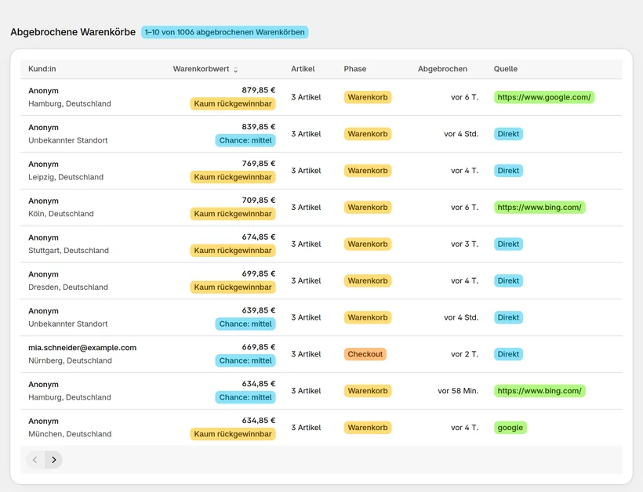Click Kaum rückgewinnbar badge under 879,85 €
This screenshot has height=492, width=643.
[233, 103]
